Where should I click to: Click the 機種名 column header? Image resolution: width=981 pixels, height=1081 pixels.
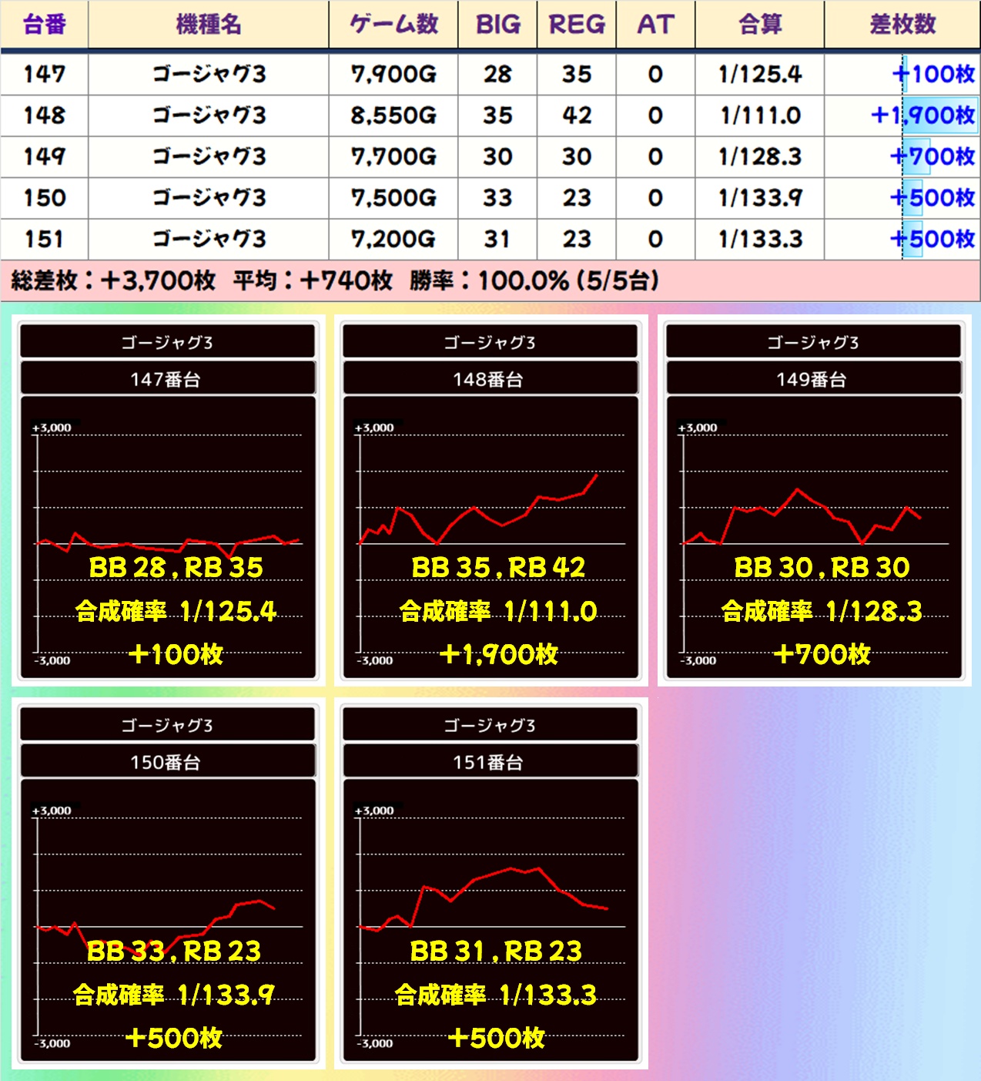209,25
